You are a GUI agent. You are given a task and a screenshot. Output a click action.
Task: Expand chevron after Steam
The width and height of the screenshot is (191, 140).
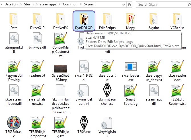pyautogui.click(x=37, y=4)
